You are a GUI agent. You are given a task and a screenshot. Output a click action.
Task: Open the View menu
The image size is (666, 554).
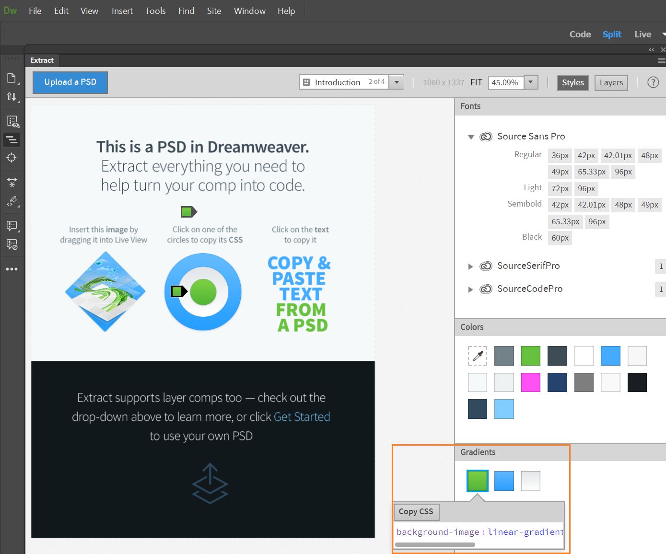pos(89,11)
